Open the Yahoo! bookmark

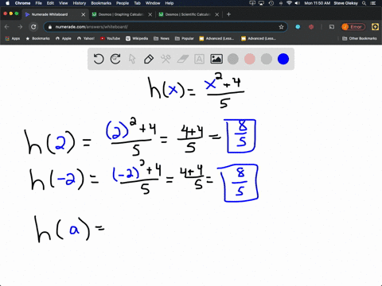click(x=86, y=38)
